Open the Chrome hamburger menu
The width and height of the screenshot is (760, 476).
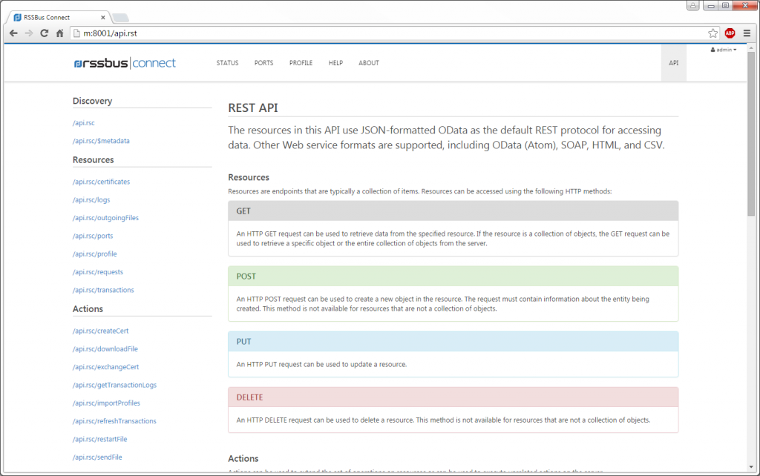click(x=747, y=33)
